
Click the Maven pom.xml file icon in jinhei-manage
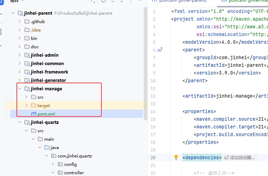34,114
